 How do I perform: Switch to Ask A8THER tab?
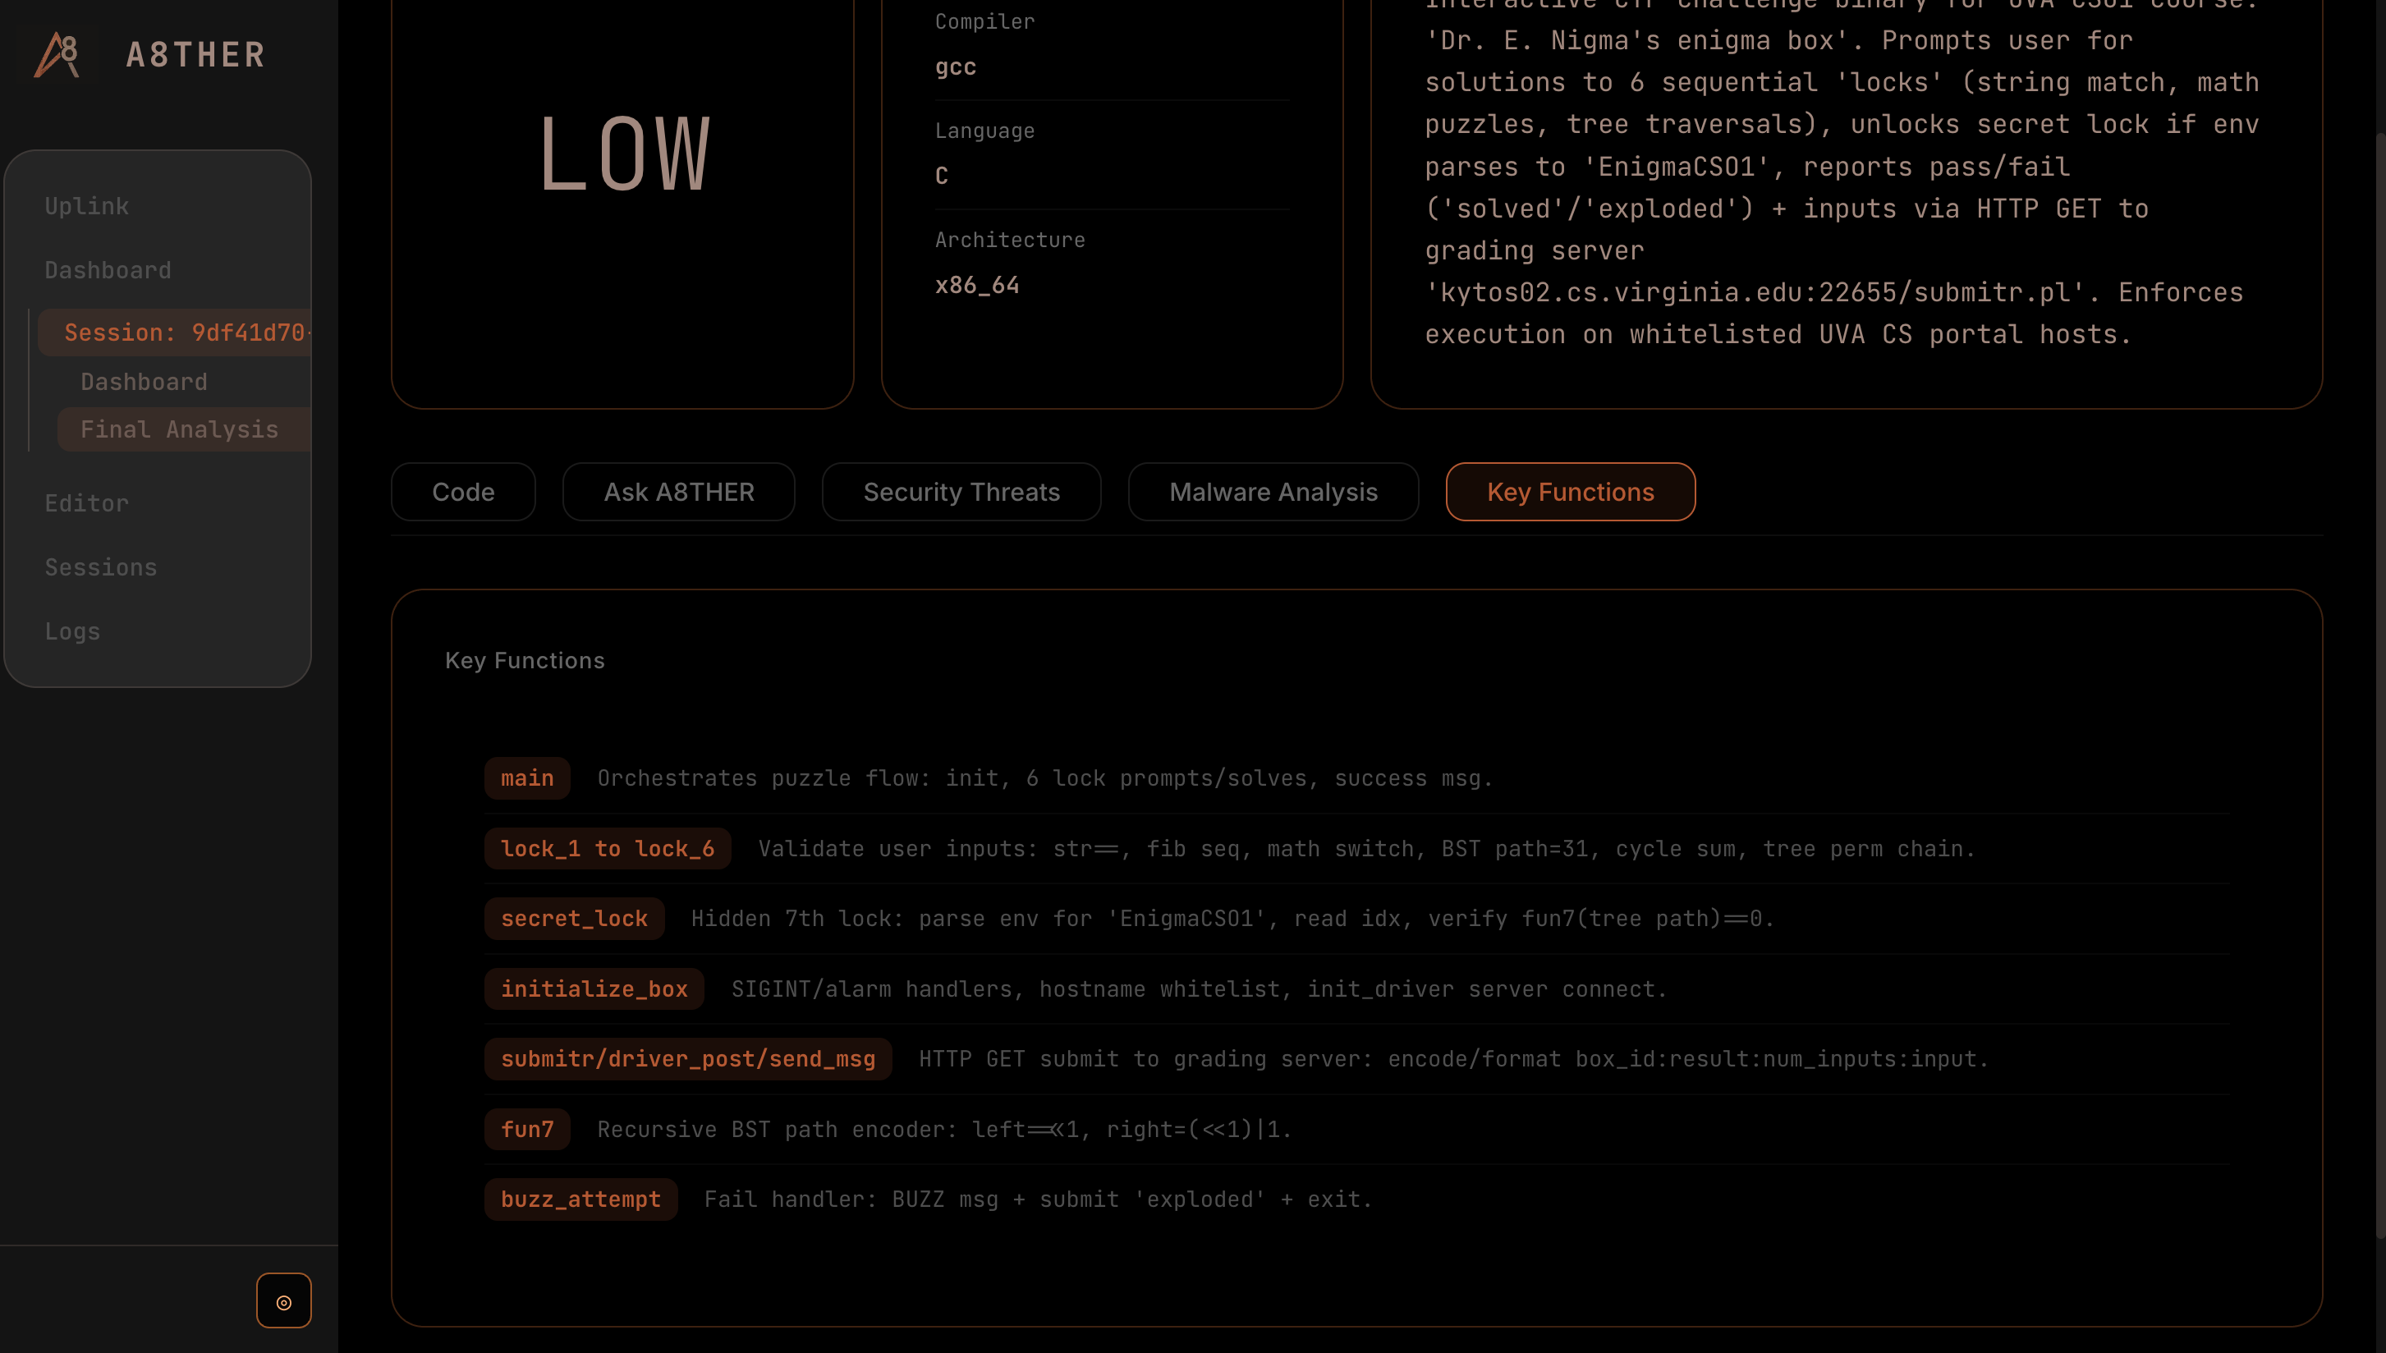[678, 492]
